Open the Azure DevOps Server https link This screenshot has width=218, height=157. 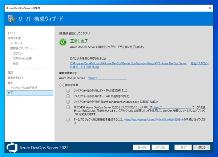pos(107,78)
